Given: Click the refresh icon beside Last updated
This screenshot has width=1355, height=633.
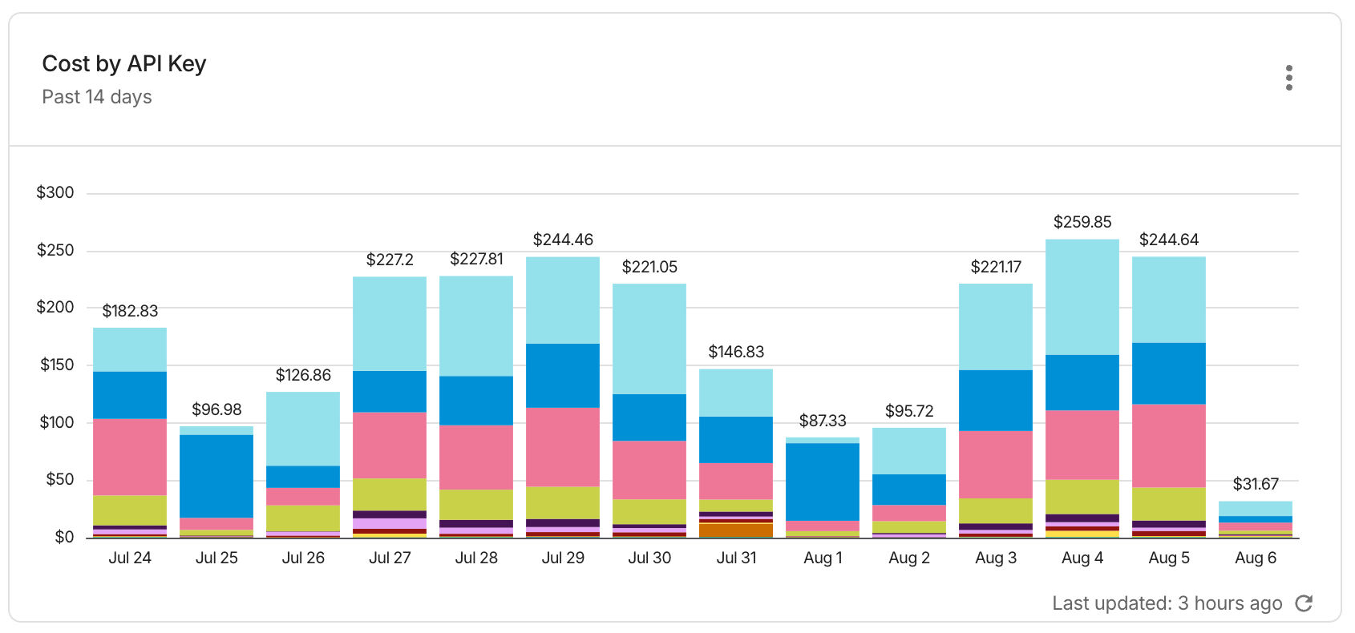Looking at the screenshot, I should click(x=1304, y=603).
